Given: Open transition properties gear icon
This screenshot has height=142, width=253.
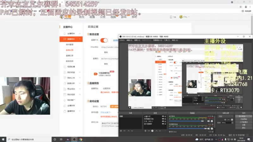Looking at the screenshot, I should 232,120.
